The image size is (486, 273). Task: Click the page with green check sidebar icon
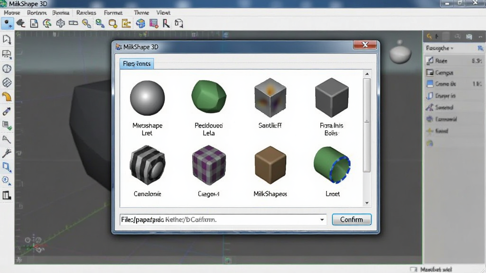pos(7,125)
